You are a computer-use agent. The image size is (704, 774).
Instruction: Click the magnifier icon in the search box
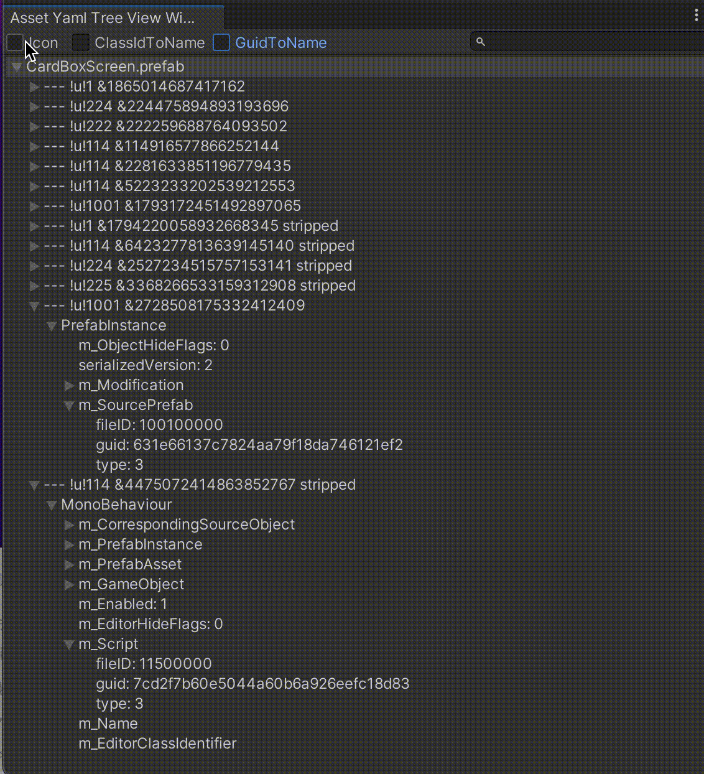[x=480, y=42]
